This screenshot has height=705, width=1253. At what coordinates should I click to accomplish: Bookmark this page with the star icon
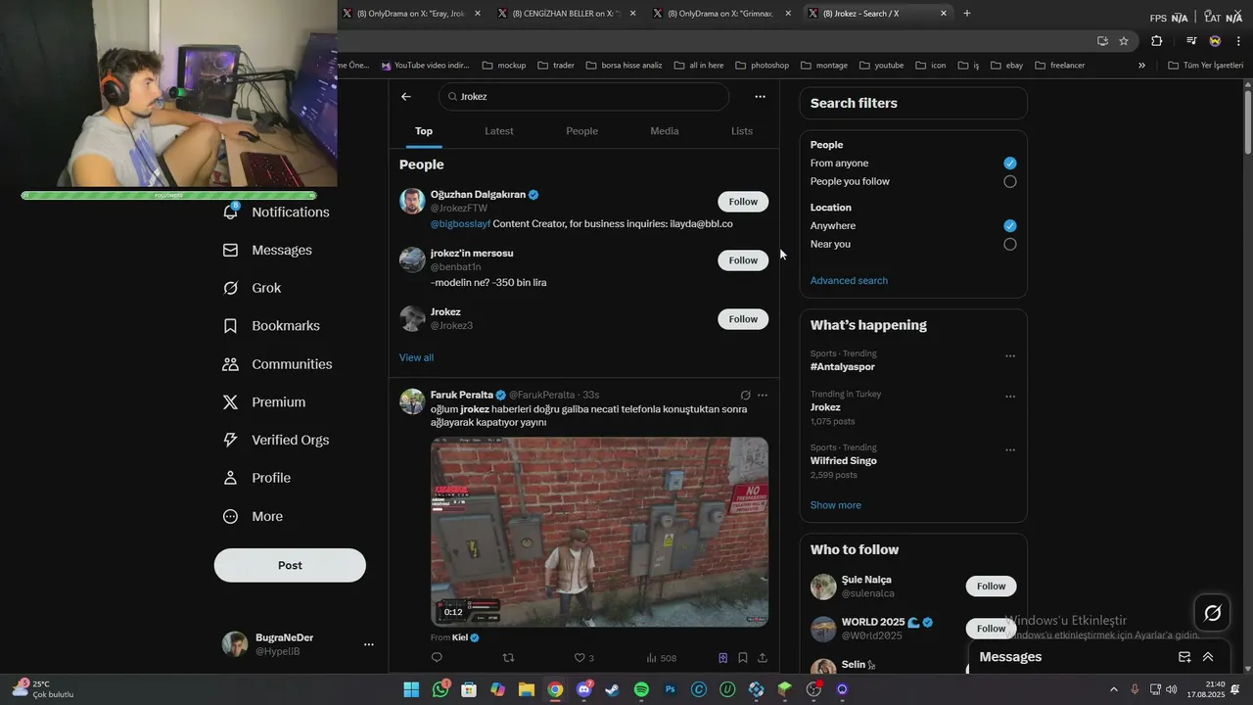pos(1124,41)
